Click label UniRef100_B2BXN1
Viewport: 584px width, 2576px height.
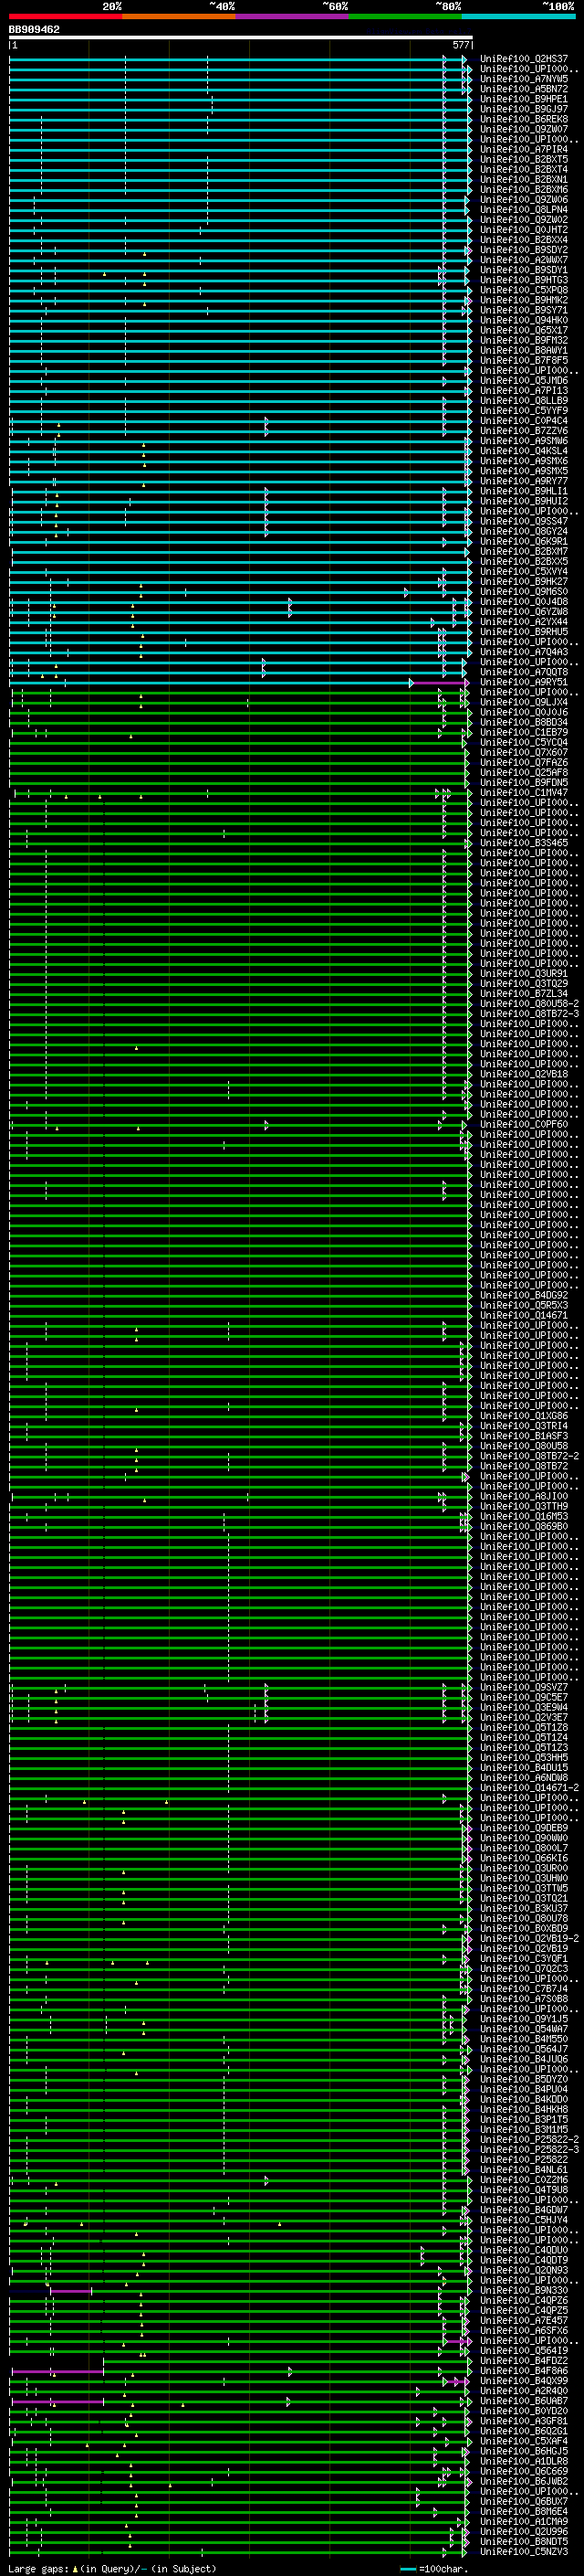point(523,180)
